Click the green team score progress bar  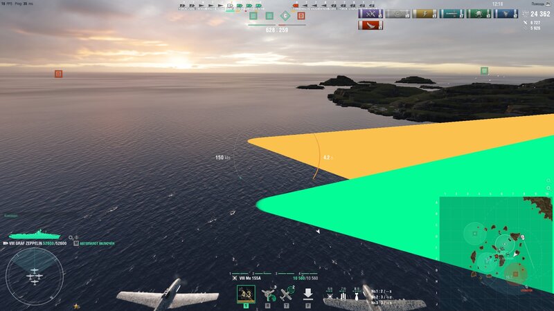[x=262, y=25]
